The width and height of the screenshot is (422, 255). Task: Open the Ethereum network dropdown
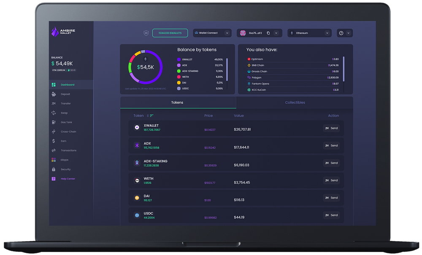tap(309, 33)
